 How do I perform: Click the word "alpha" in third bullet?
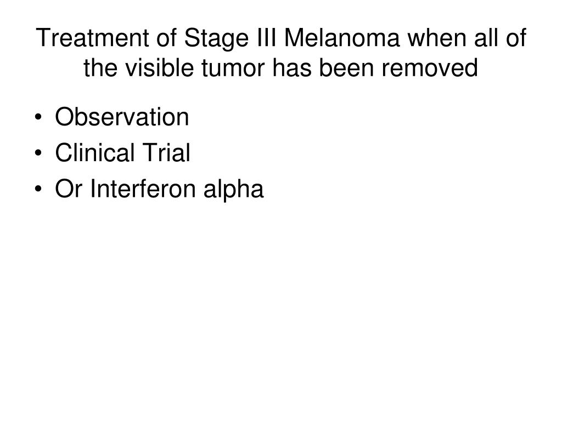[x=233, y=189]
